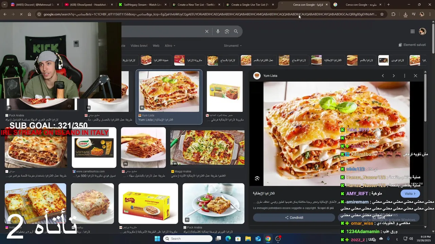Select لازانيا قودي suggestion chip

pyautogui.click(x=393, y=60)
